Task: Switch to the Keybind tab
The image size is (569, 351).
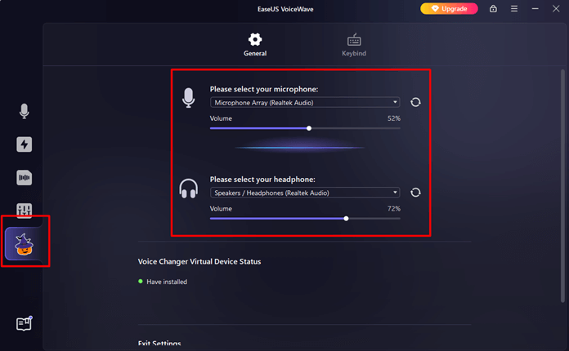Action: coord(354,45)
